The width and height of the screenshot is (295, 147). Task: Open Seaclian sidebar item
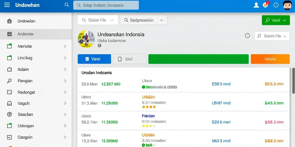[x=36, y=115]
